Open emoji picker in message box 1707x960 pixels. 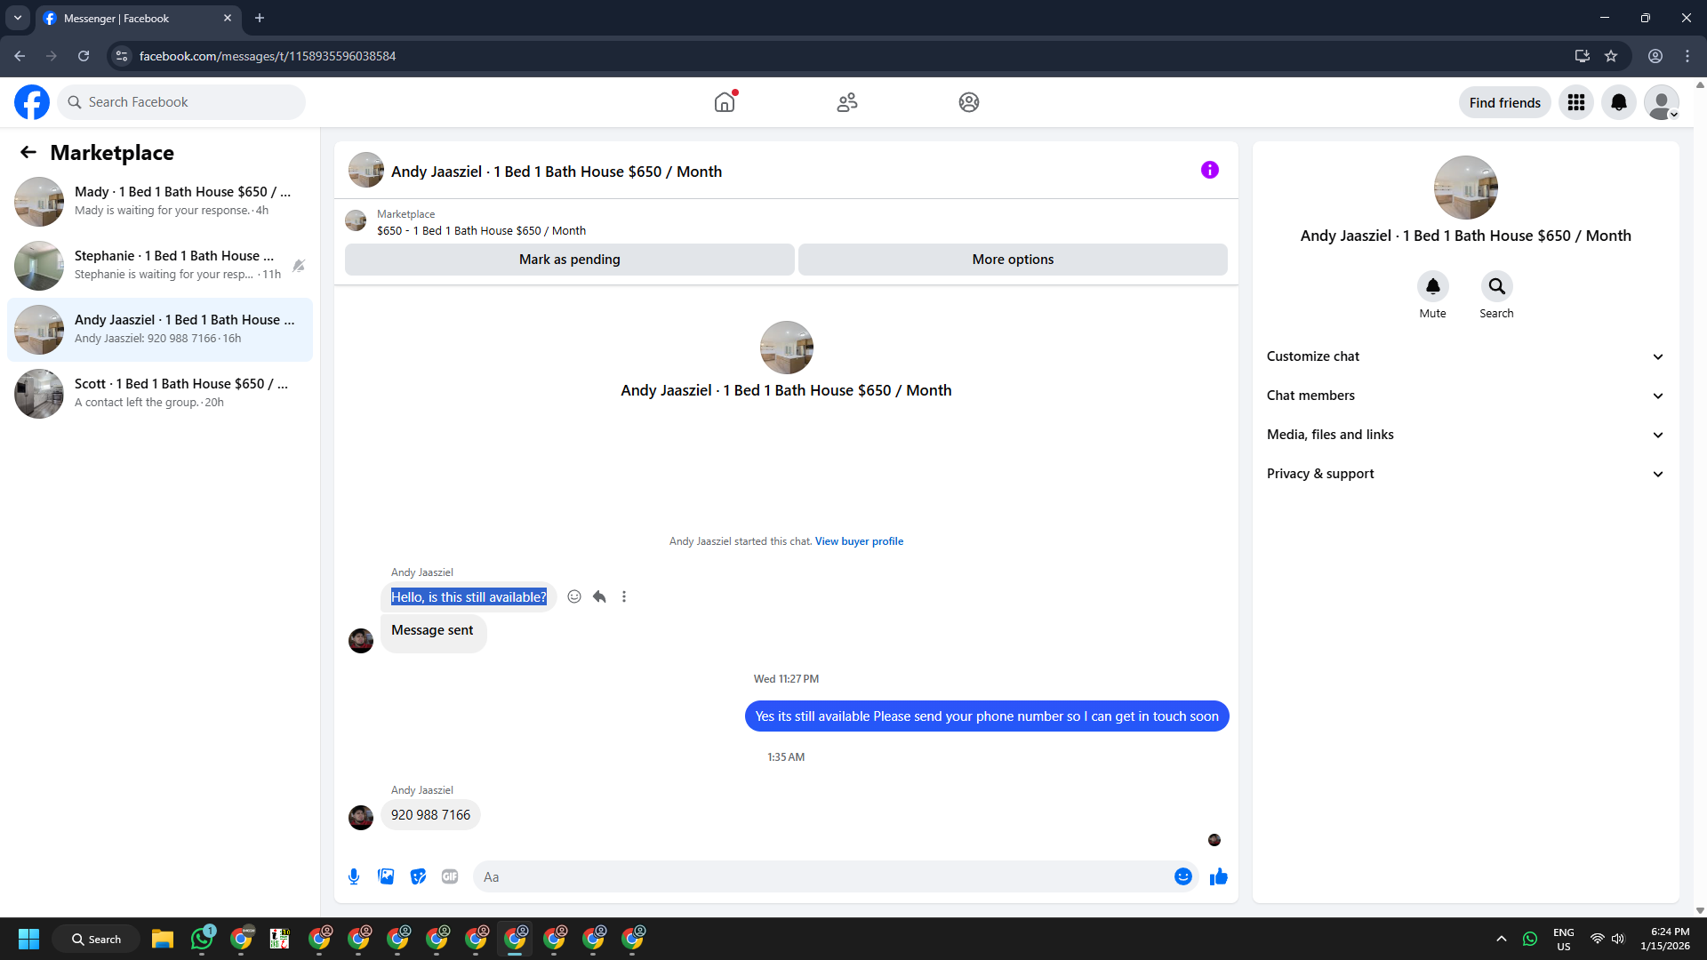click(1182, 876)
